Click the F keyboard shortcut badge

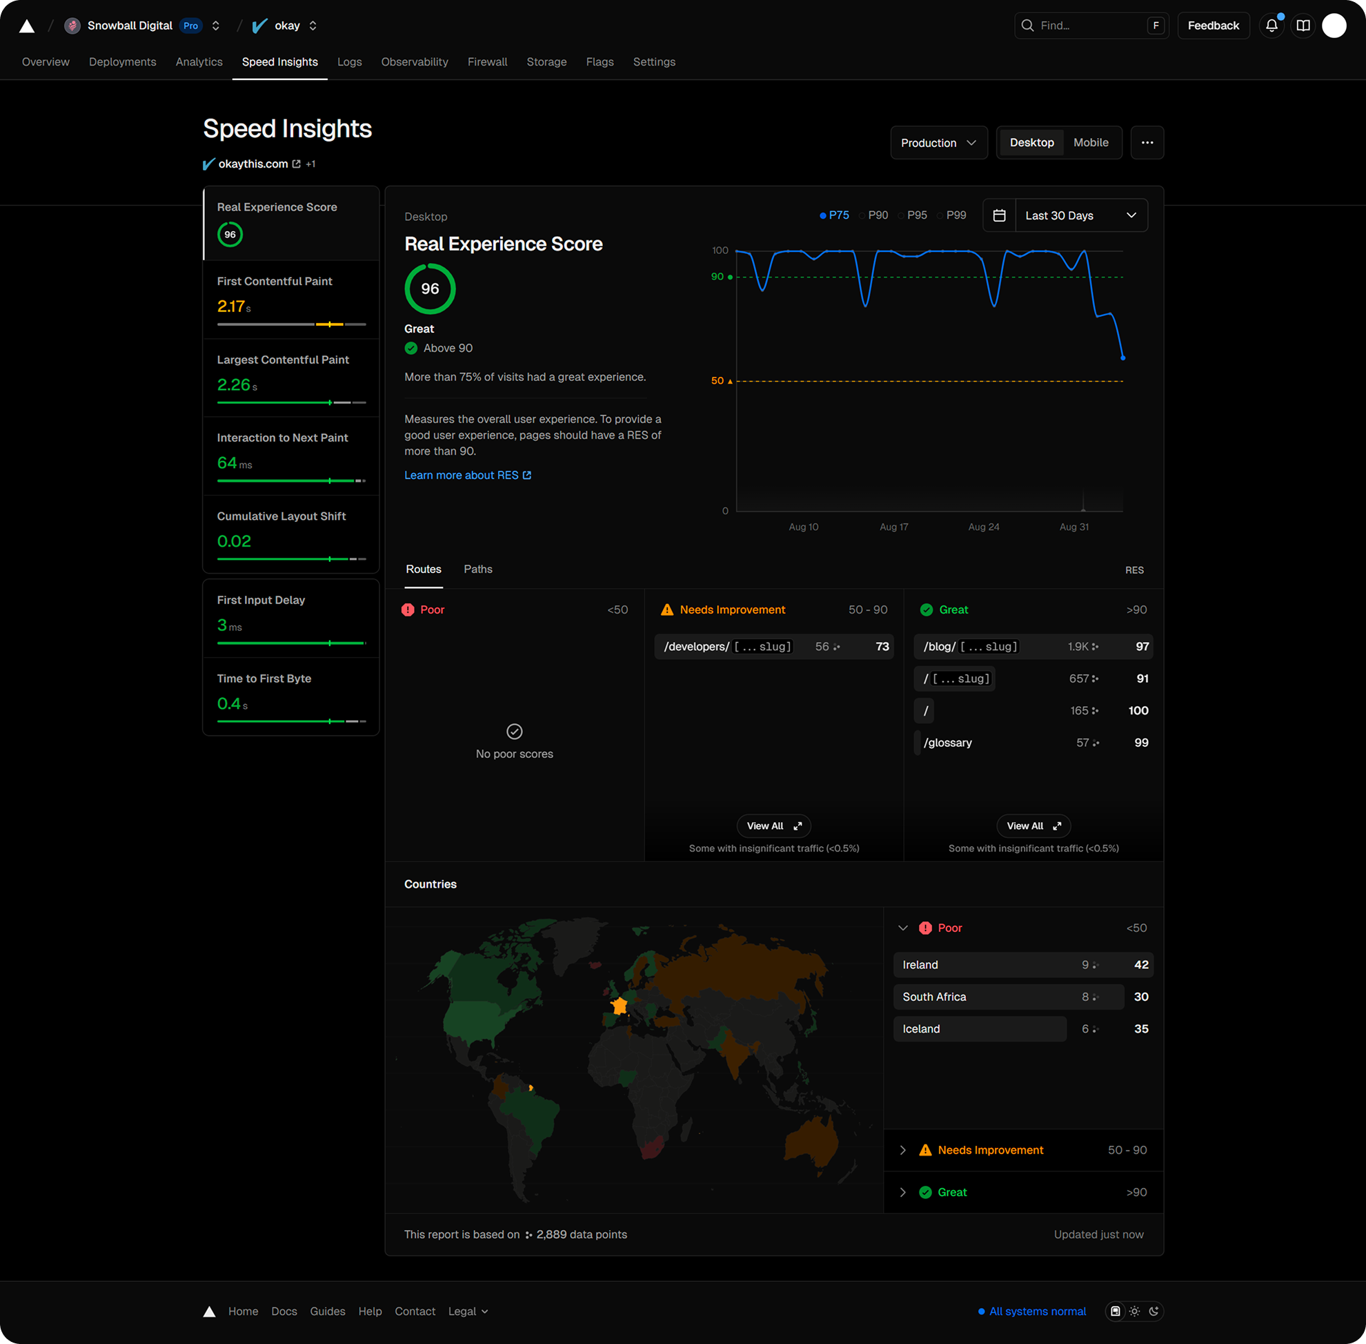pyautogui.click(x=1155, y=26)
